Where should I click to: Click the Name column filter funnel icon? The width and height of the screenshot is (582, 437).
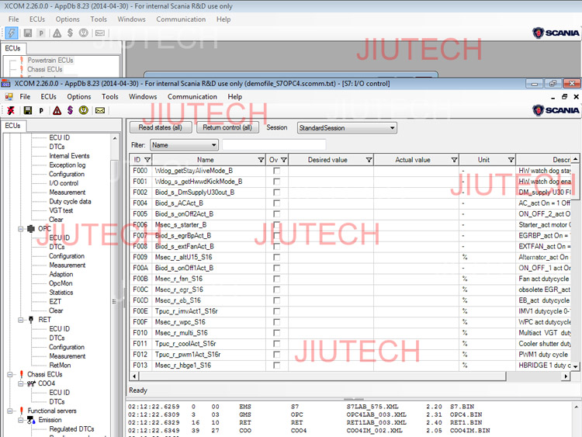261,160
